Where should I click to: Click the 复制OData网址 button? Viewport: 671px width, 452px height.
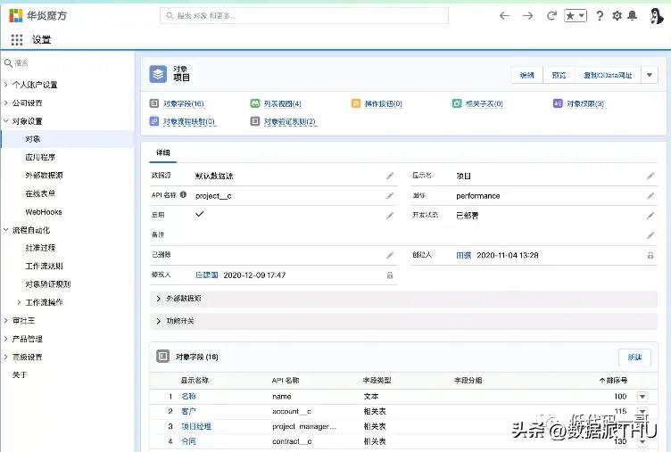click(608, 75)
